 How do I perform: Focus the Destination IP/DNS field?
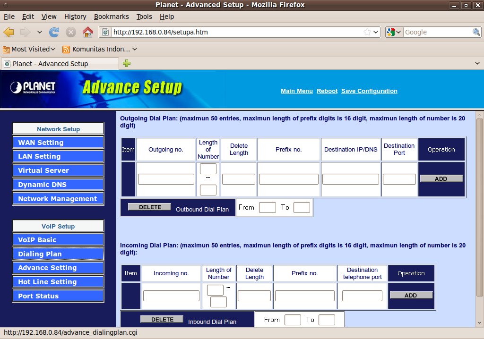[351, 179]
